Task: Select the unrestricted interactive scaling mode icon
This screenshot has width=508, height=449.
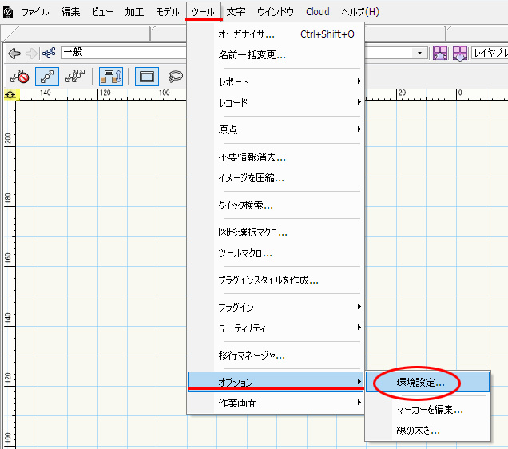Action: (x=75, y=77)
